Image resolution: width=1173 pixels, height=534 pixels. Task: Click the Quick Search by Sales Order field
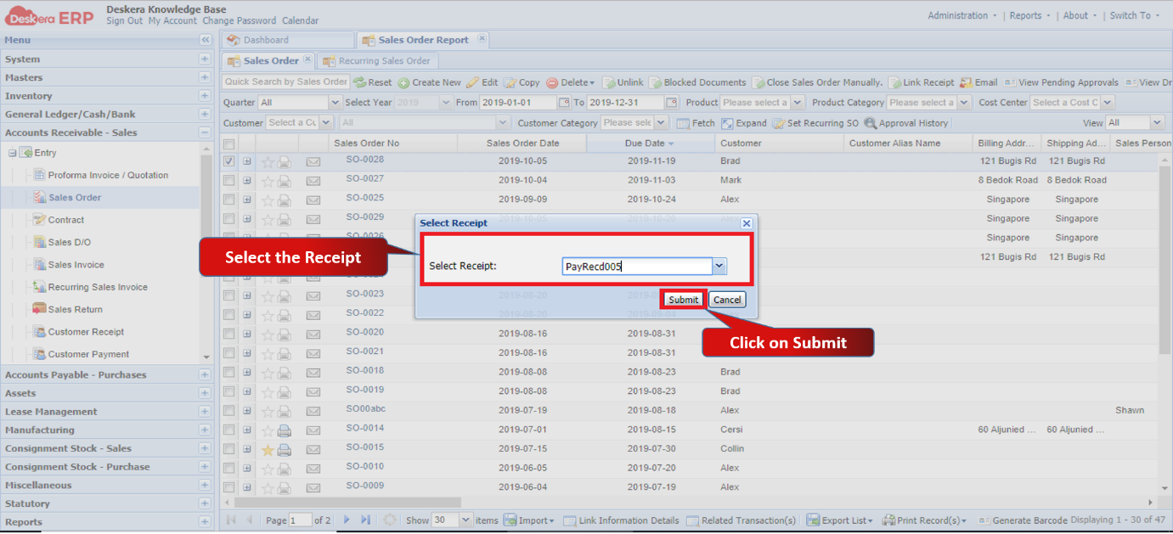pos(285,82)
